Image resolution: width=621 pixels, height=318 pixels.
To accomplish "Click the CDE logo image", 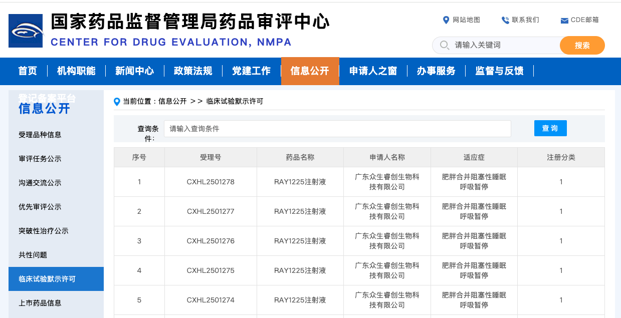I will [x=26, y=31].
